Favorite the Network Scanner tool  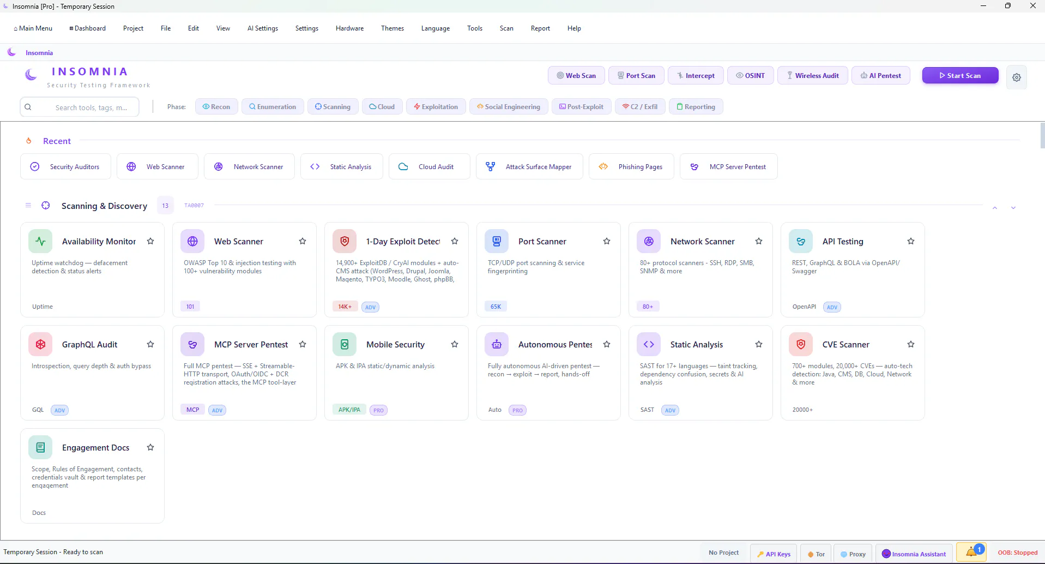pyautogui.click(x=759, y=241)
